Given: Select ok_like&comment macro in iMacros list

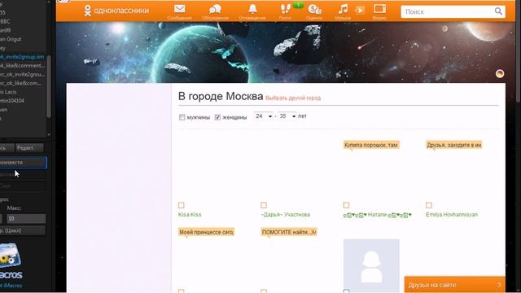Looking at the screenshot, I should click(22, 65).
